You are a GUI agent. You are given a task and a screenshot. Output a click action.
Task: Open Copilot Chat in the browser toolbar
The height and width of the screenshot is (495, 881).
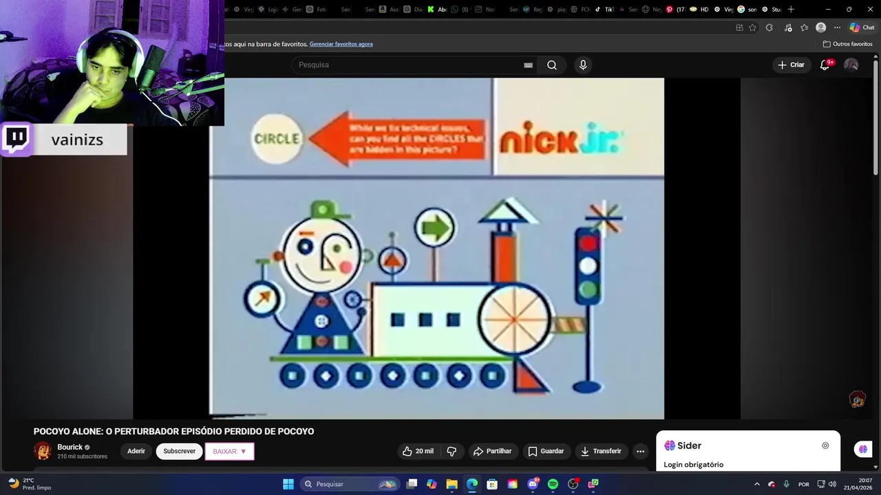point(862,27)
